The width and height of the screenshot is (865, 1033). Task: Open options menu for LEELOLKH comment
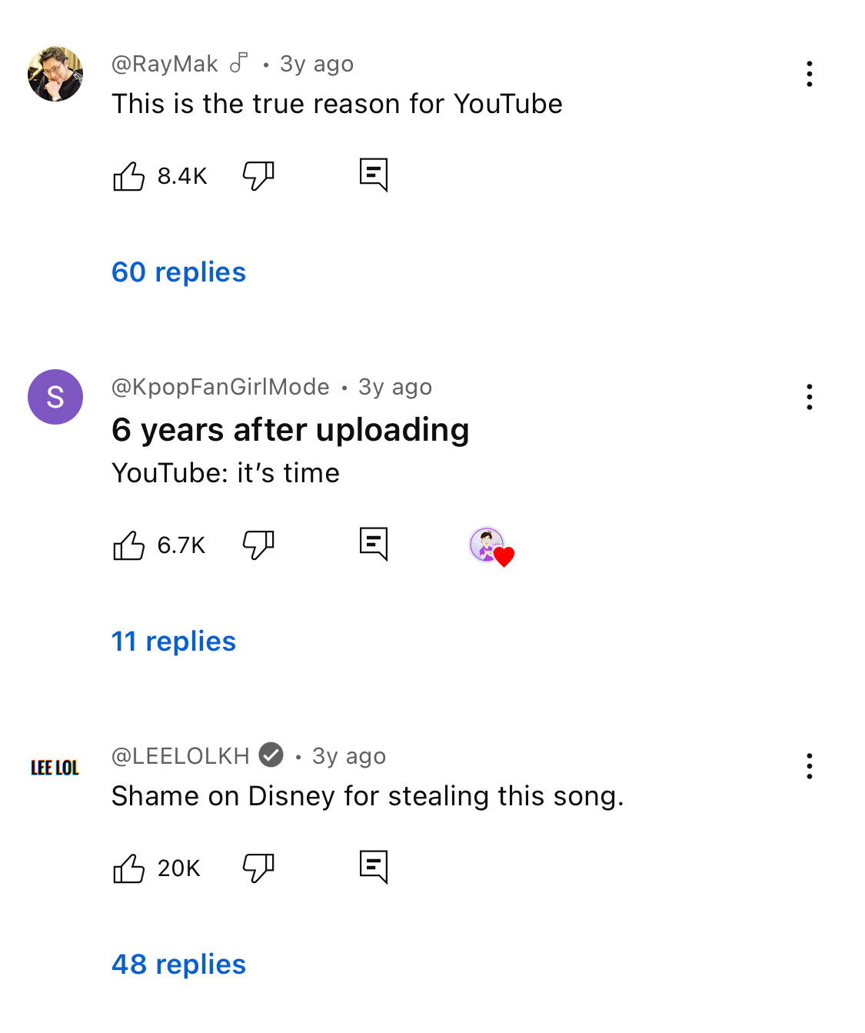809,766
